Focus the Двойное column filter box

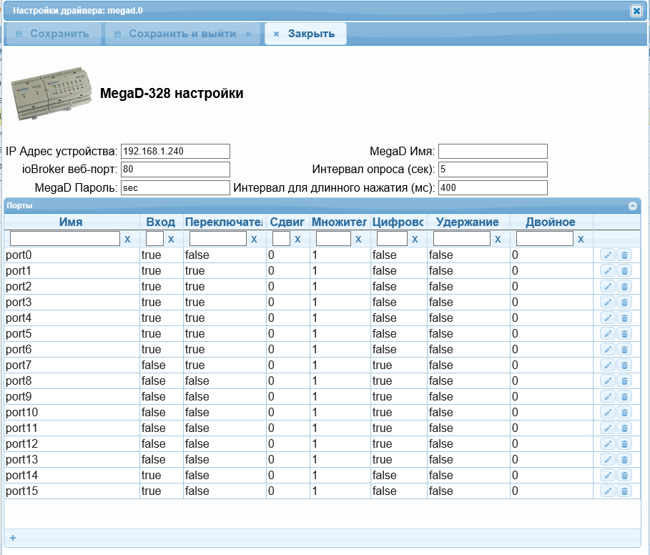(545, 239)
